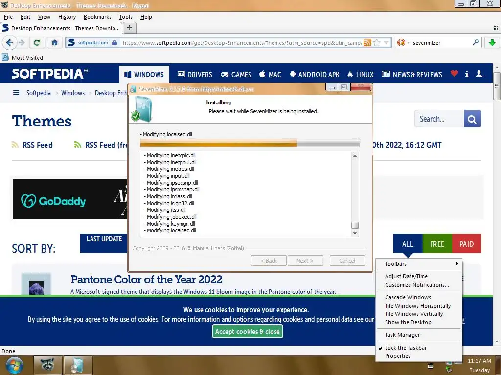Open News & Reviews section
The height and width of the screenshot is (375, 501).
[x=412, y=74]
